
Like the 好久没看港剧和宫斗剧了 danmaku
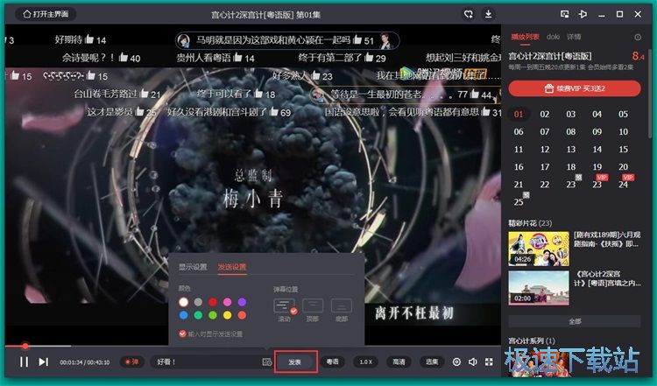273,111
